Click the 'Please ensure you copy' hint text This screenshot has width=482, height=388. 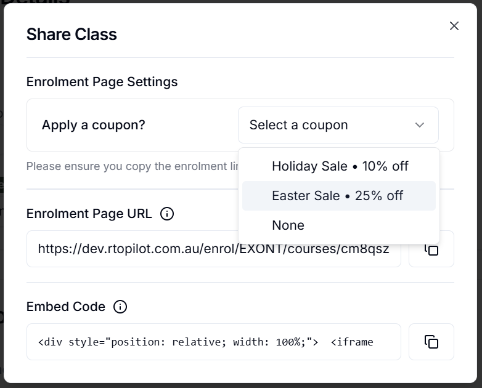[x=132, y=166]
